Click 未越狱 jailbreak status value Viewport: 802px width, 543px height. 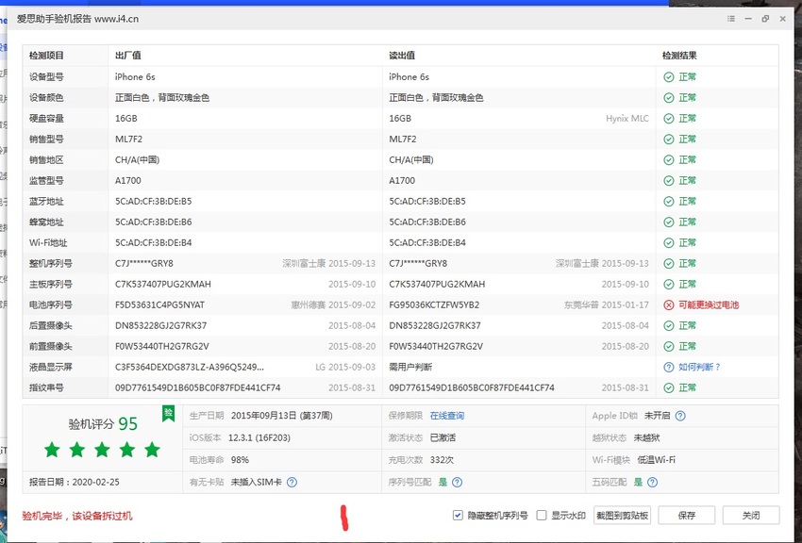646,437
